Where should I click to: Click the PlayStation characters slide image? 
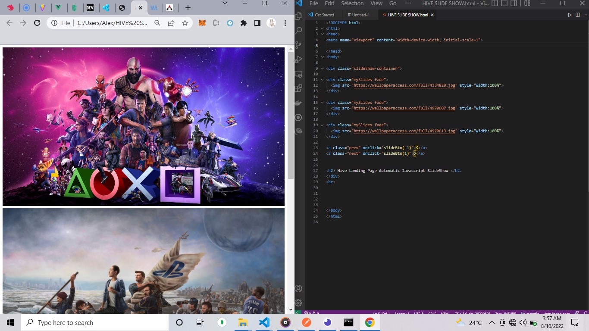click(x=144, y=127)
